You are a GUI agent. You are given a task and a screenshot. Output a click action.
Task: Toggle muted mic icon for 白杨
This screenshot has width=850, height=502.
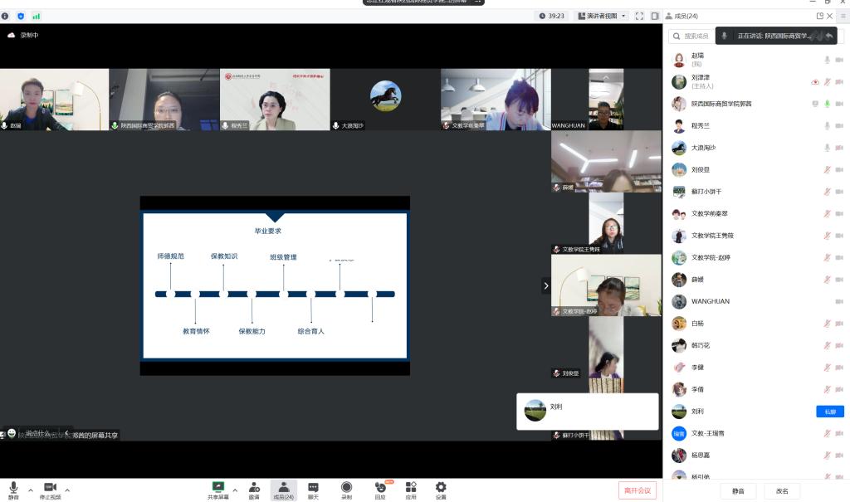[828, 324]
